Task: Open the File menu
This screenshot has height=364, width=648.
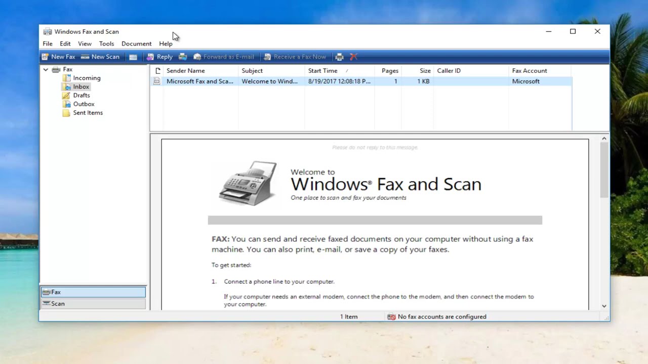Action: click(48, 43)
